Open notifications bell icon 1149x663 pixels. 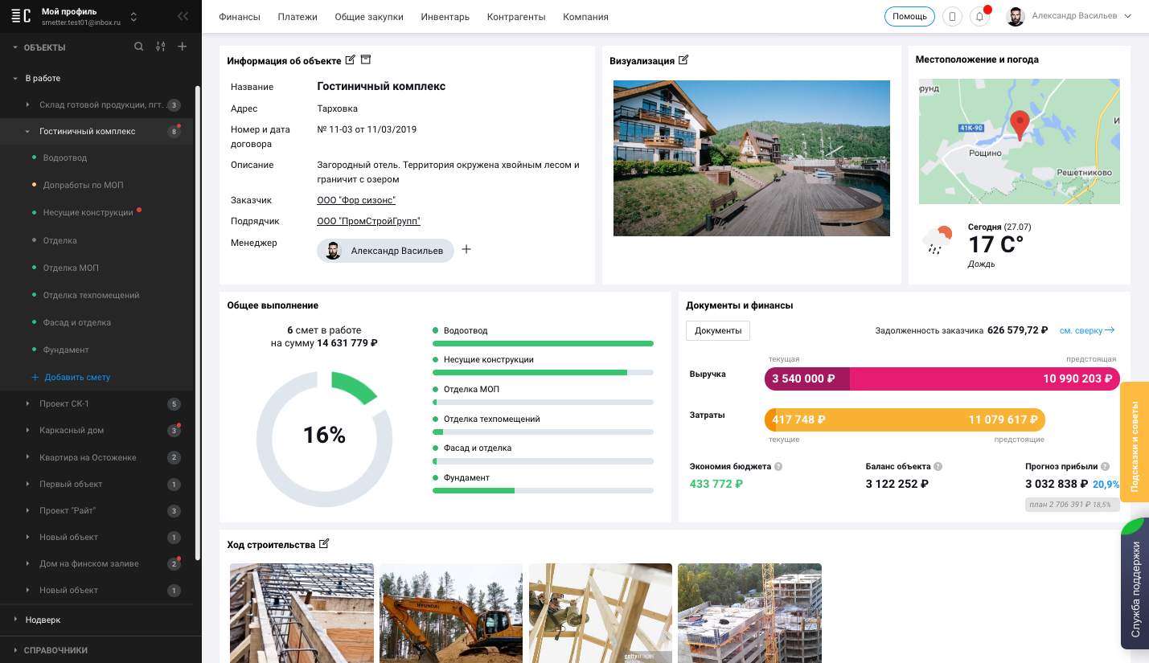click(979, 17)
